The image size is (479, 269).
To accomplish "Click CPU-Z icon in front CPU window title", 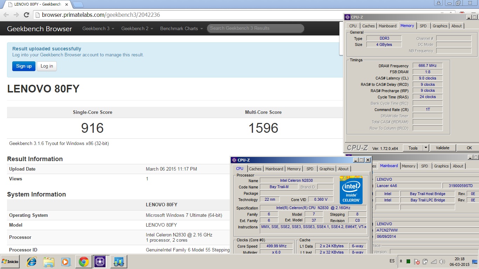I will (x=234, y=160).
